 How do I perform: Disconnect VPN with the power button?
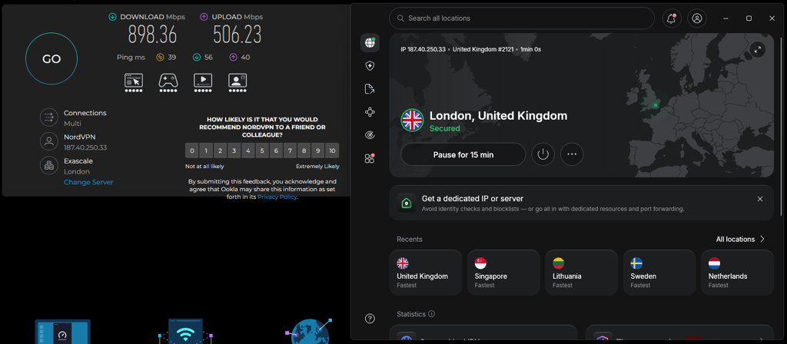pos(543,154)
